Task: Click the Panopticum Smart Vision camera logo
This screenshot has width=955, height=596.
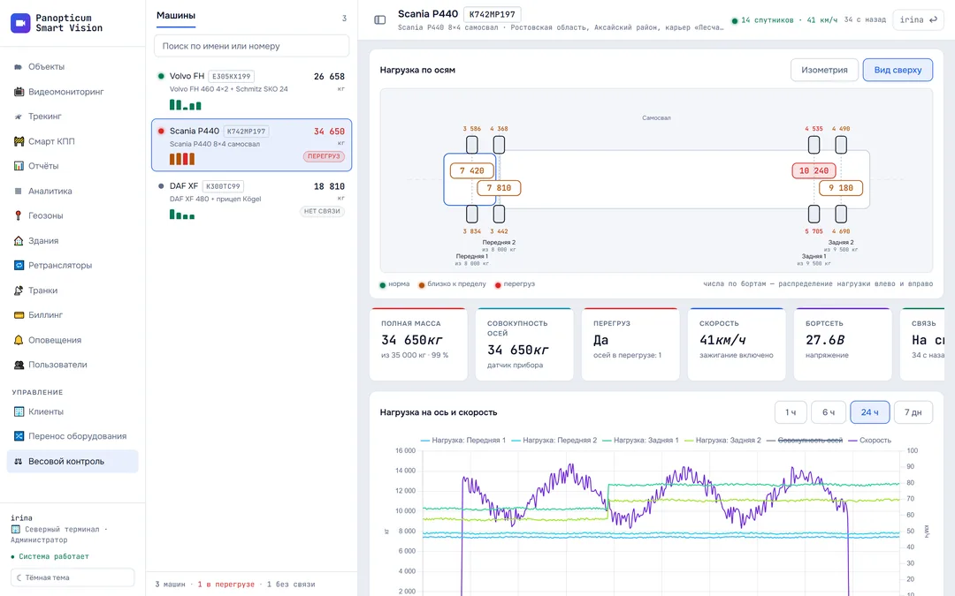Action: tap(20, 23)
